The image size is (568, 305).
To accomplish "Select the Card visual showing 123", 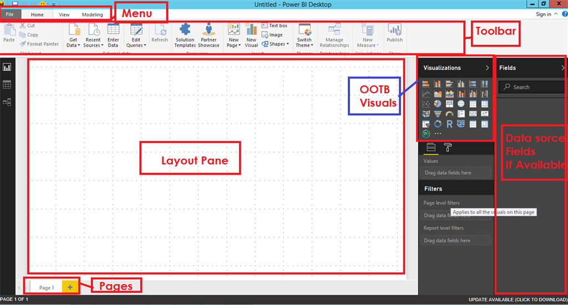I will coord(473,114).
